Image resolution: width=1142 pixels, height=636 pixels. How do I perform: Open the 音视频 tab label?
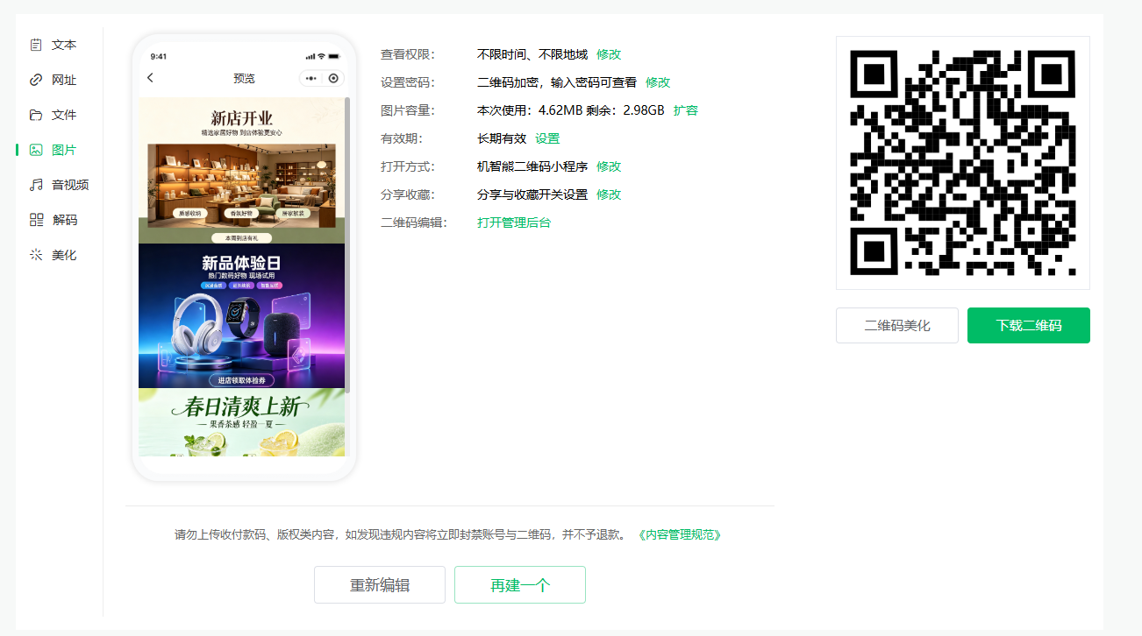tap(70, 185)
